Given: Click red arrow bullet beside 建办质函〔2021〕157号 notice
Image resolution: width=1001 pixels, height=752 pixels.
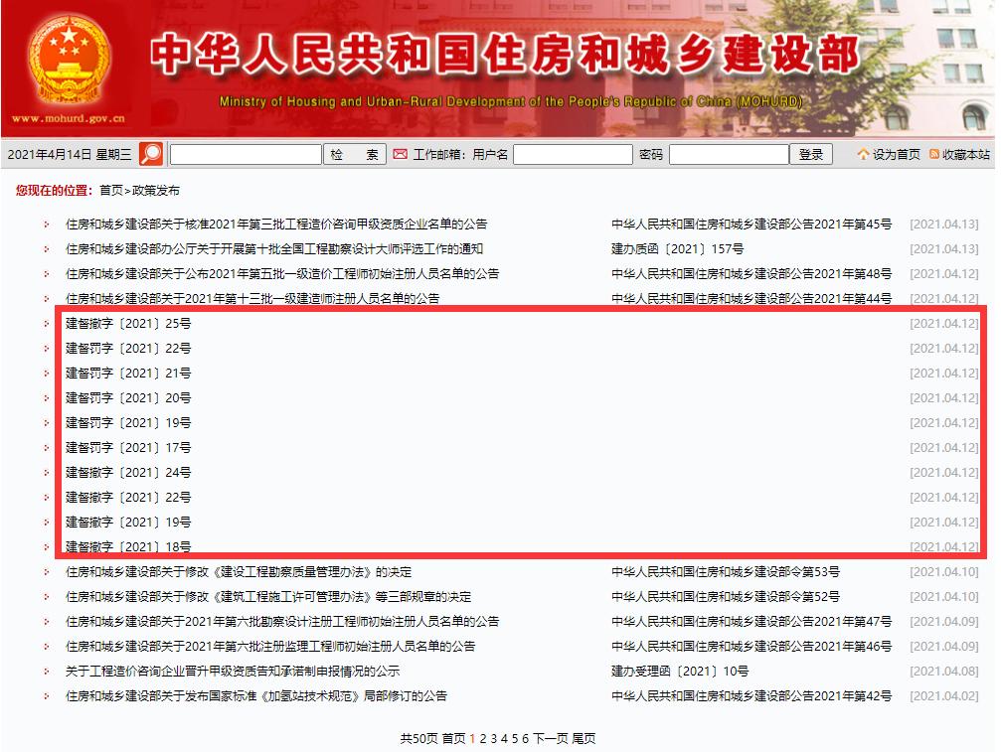Looking at the screenshot, I should tap(46, 249).
